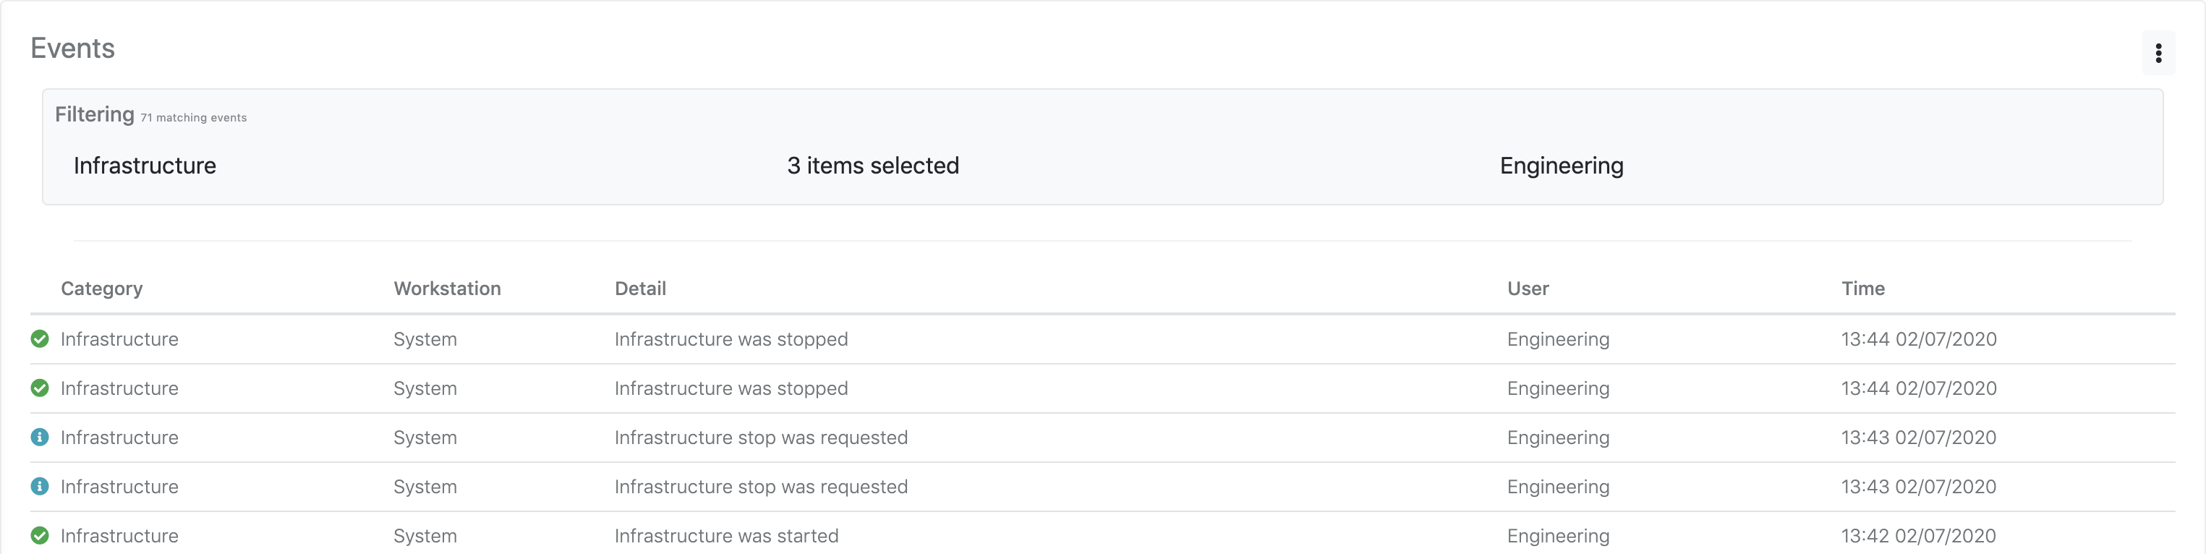Click the first 'Infrastructure stop was requested' detail
Image resolution: width=2206 pixels, height=554 pixels.
(x=760, y=438)
